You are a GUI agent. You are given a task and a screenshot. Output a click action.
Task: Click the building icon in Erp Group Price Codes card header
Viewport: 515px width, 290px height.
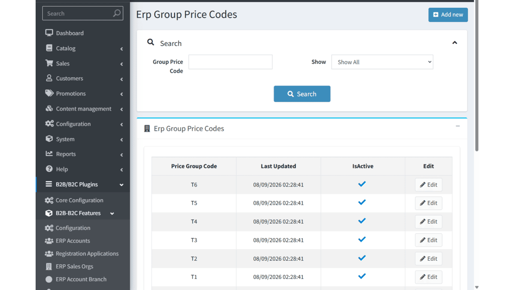tap(147, 128)
